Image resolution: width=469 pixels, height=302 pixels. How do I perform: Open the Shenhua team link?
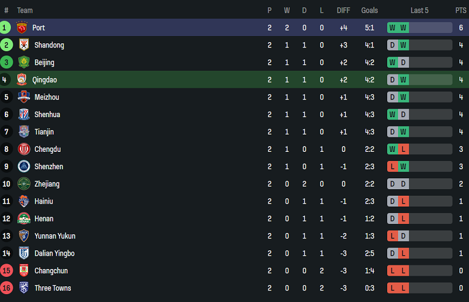[x=47, y=115]
